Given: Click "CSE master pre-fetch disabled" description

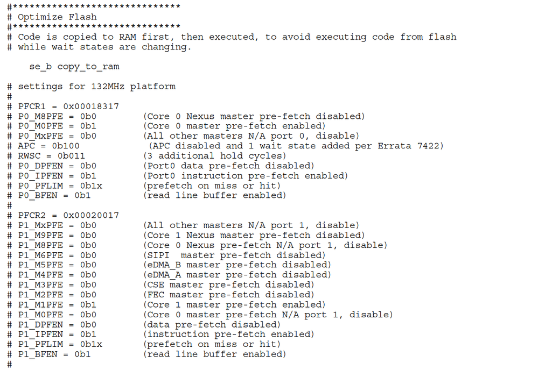Looking at the screenshot, I should point(228,284).
